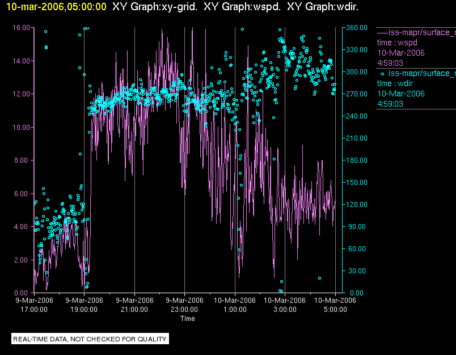Click the 10-Mar-2006 5:00:00 time tick label
Image resolution: width=456 pixels, height=355 pixels.
[335, 305]
